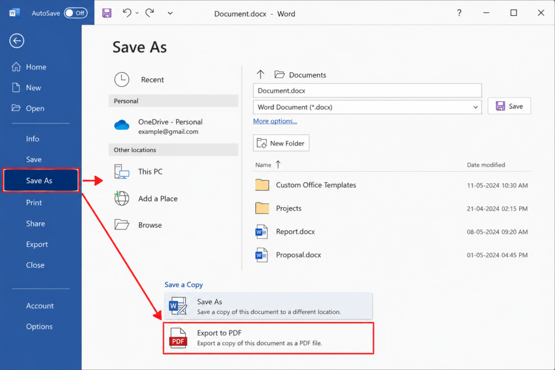555x370 pixels.
Task: Toggle the AutoSave switch
Action: click(x=76, y=13)
